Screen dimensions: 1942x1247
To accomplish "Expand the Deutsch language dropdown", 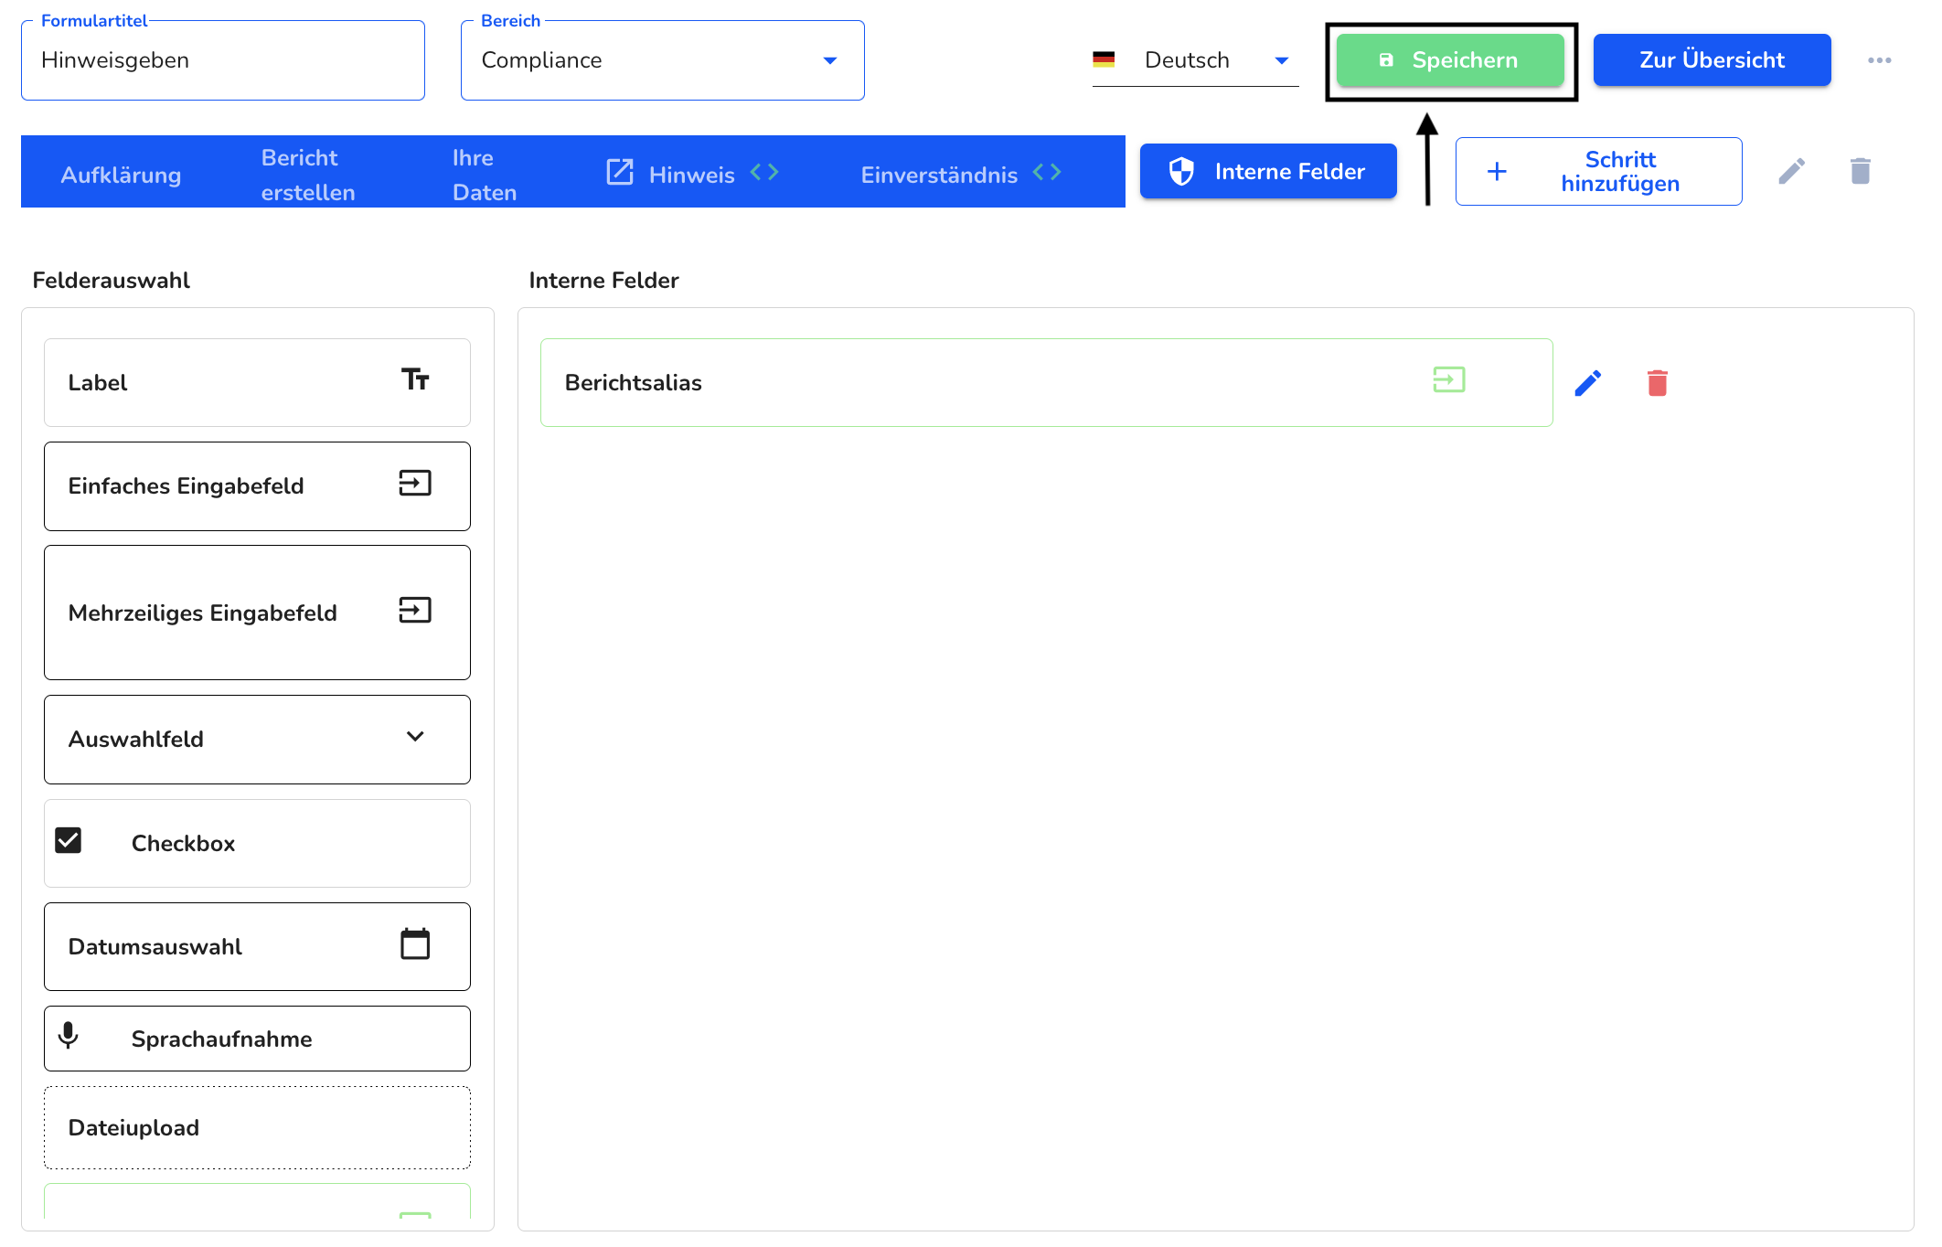I will pos(1279,61).
